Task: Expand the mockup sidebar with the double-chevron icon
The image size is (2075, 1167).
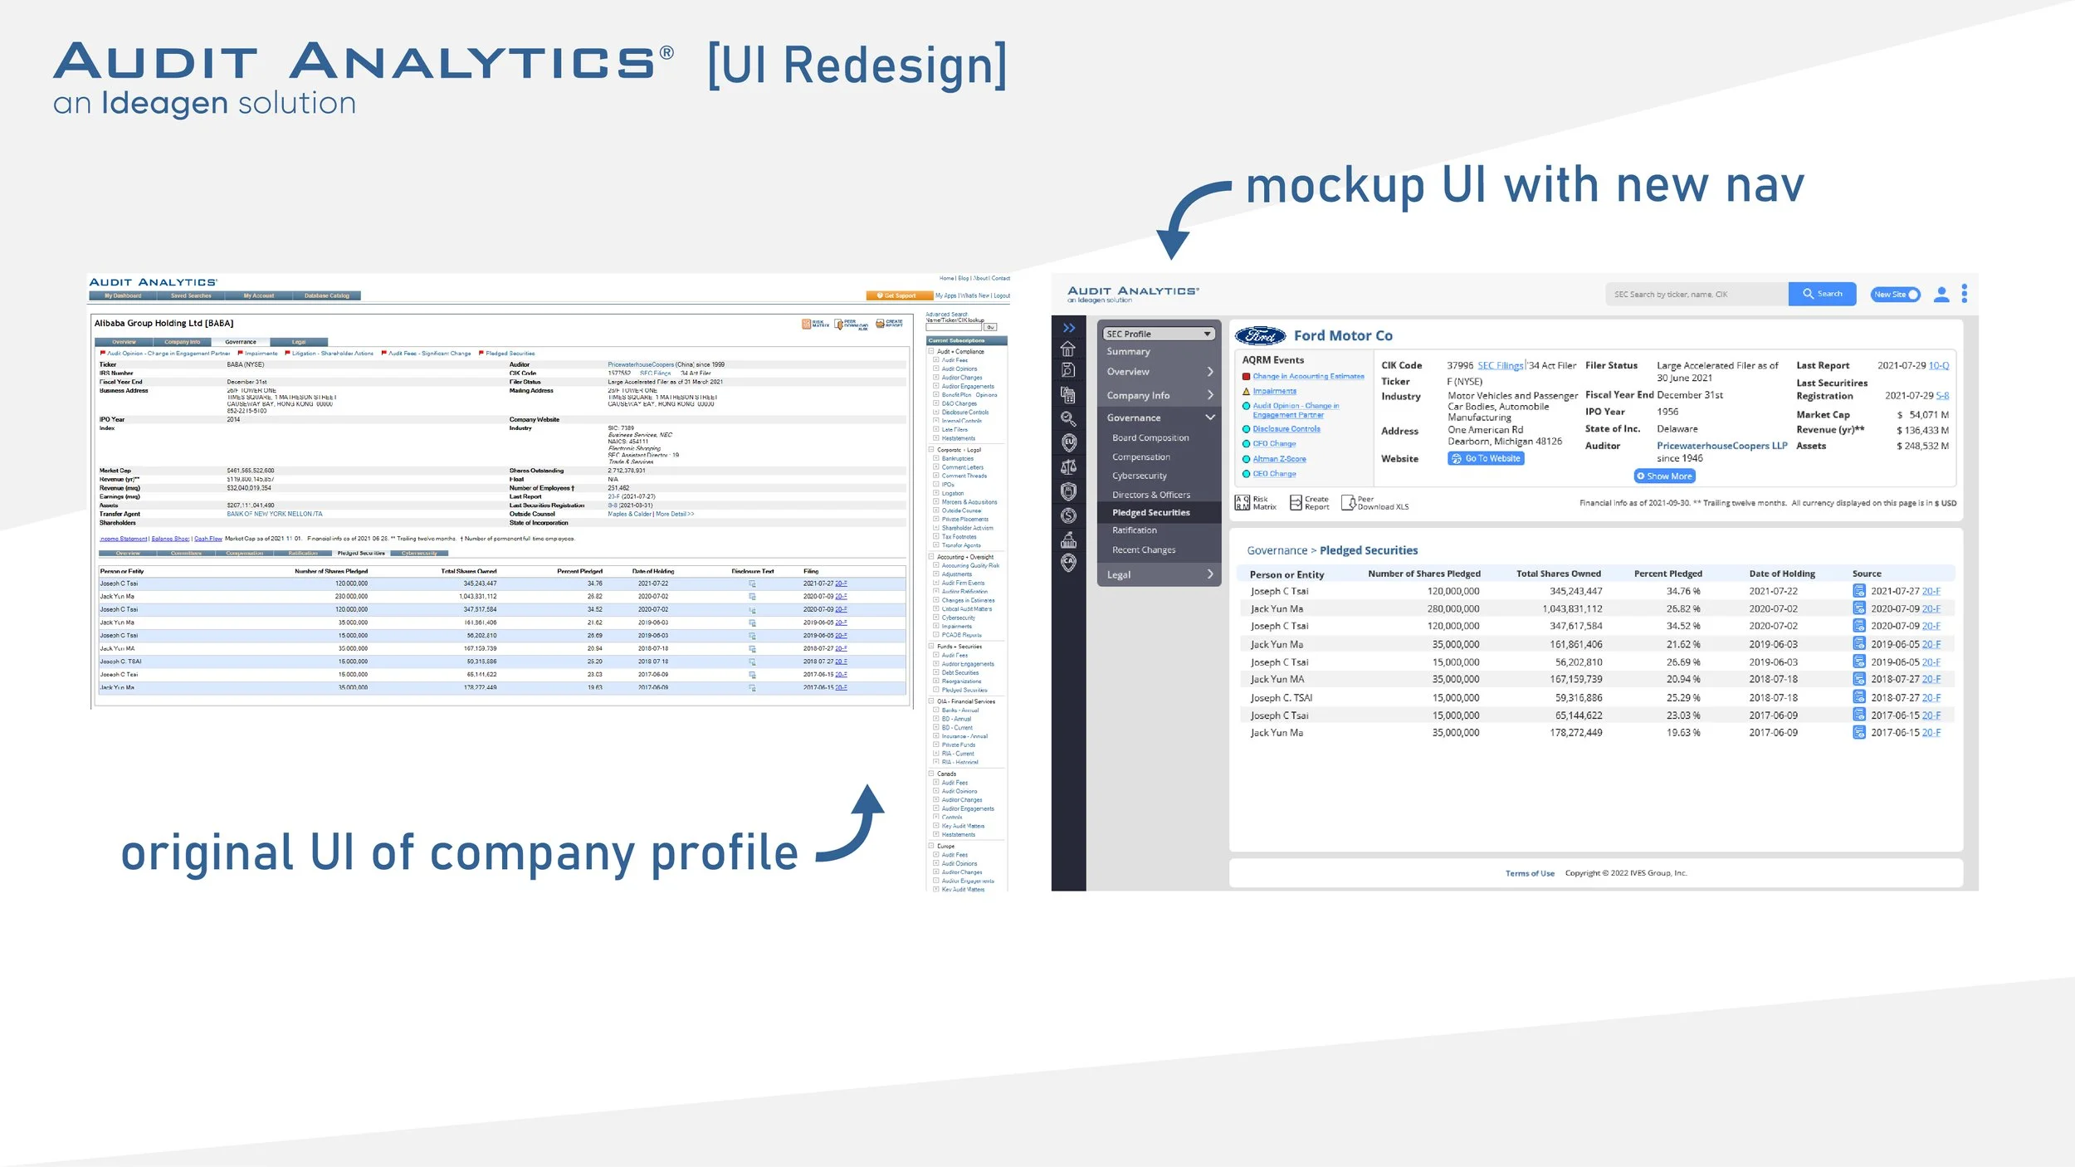Action: tap(1069, 328)
